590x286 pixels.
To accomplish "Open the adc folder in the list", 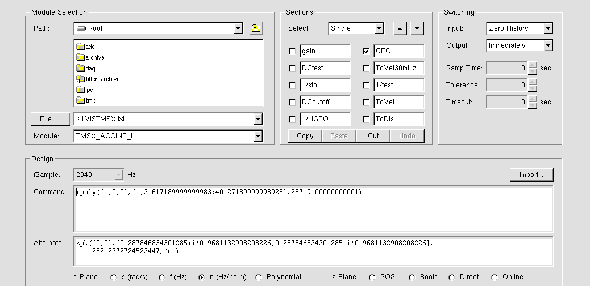I will [x=89, y=47].
